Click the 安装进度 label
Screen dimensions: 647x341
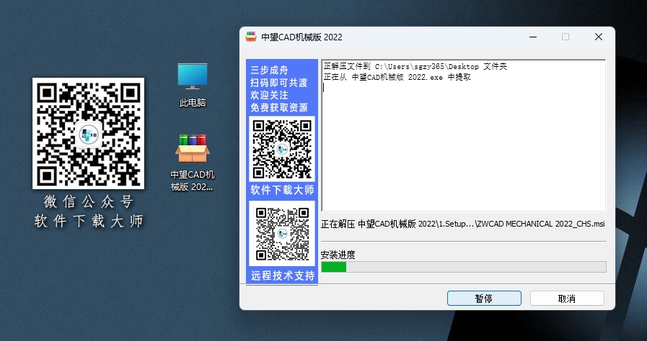click(x=338, y=255)
